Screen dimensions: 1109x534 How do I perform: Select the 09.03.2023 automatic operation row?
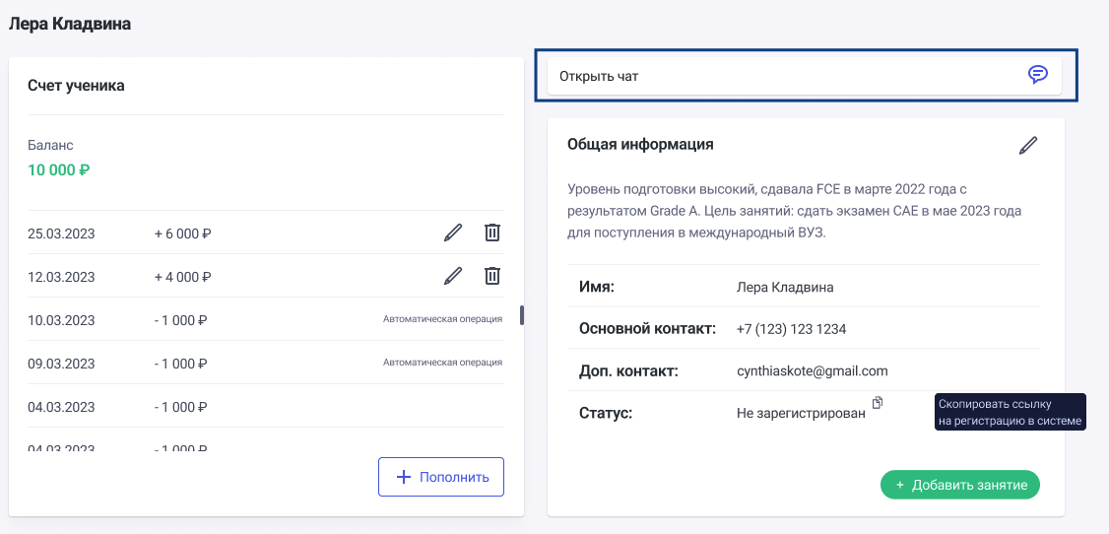coord(265,364)
